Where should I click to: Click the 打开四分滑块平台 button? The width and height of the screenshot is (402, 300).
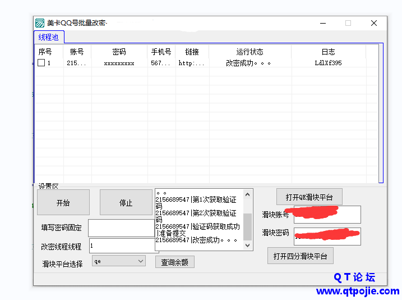301,256
